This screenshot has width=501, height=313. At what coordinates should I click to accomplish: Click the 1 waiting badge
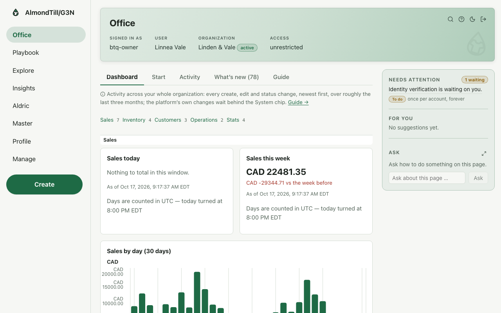(x=475, y=80)
